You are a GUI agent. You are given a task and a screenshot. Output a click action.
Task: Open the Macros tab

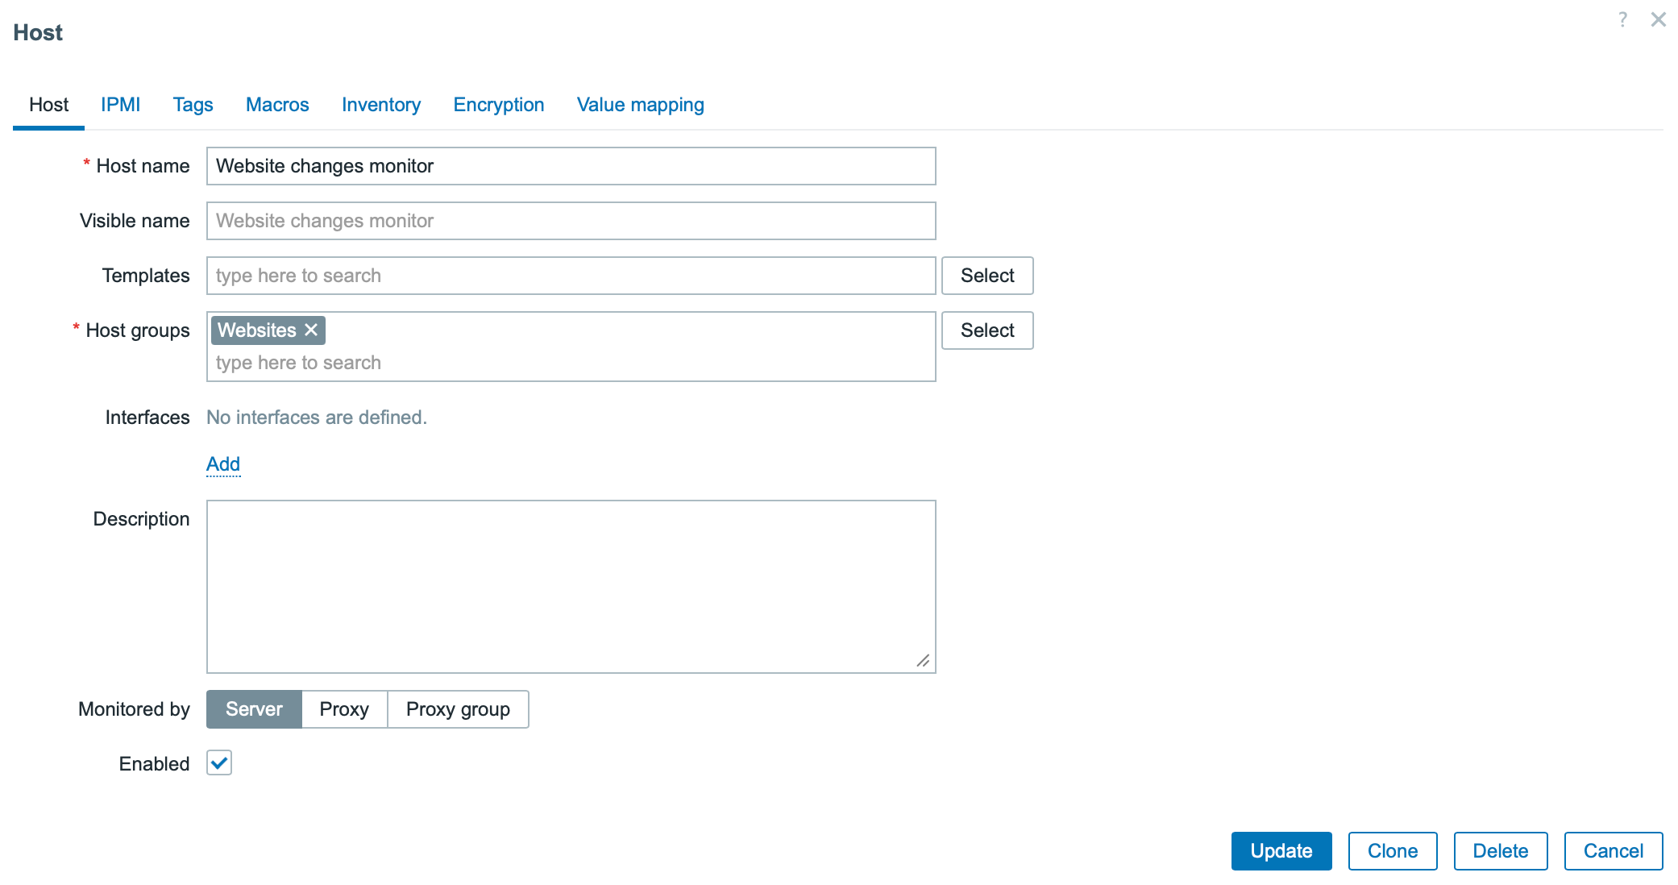pyautogui.click(x=277, y=105)
